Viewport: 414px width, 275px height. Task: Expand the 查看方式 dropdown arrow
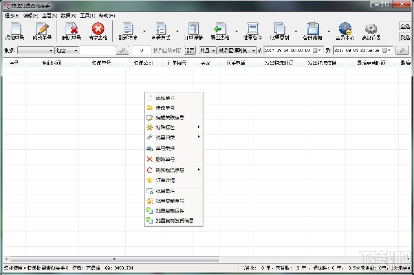click(177, 31)
